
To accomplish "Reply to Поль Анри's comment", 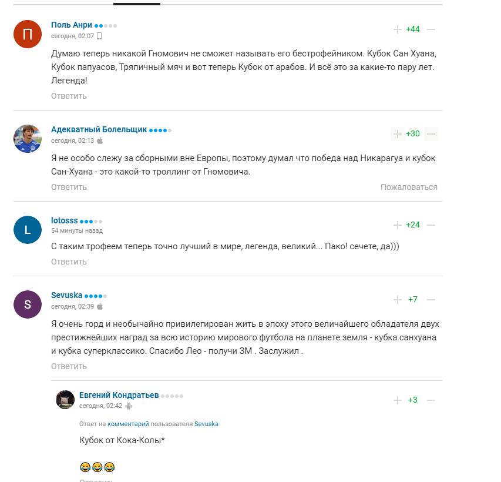I will pyautogui.click(x=69, y=96).
